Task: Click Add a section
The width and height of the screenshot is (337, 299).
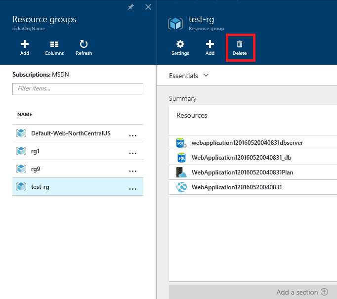Action: click(x=302, y=292)
